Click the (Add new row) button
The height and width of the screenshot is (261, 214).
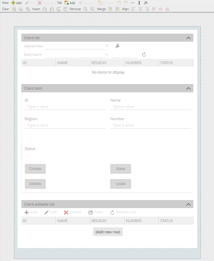point(108,232)
